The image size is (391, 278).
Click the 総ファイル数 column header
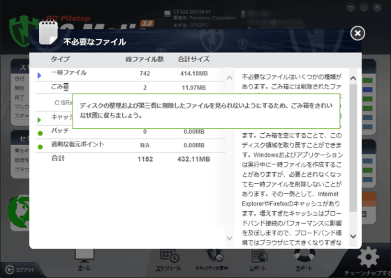(x=145, y=59)
